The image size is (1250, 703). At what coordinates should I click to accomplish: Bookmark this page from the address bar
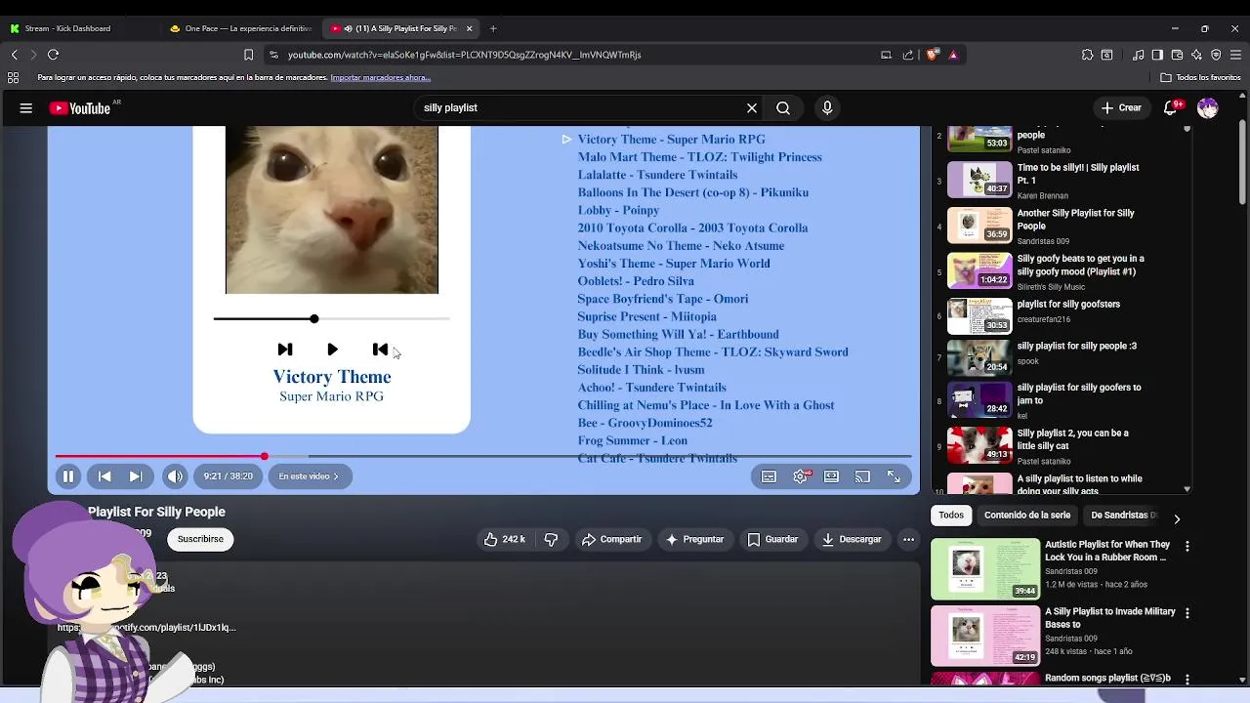pyautogui.click(x=248, y=55)
